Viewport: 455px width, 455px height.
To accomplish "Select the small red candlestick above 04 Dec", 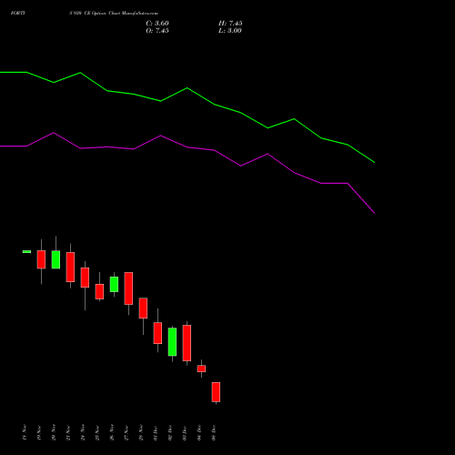I will click(201, 369).
